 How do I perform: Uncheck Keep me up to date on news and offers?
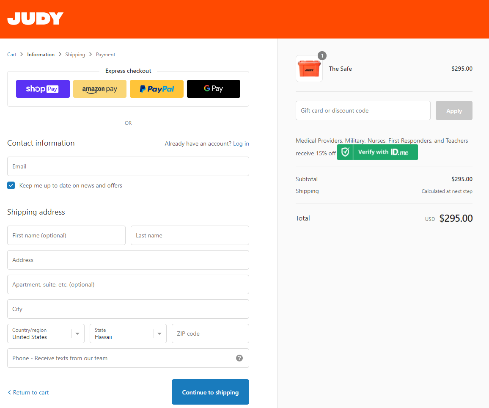point(11,186)
